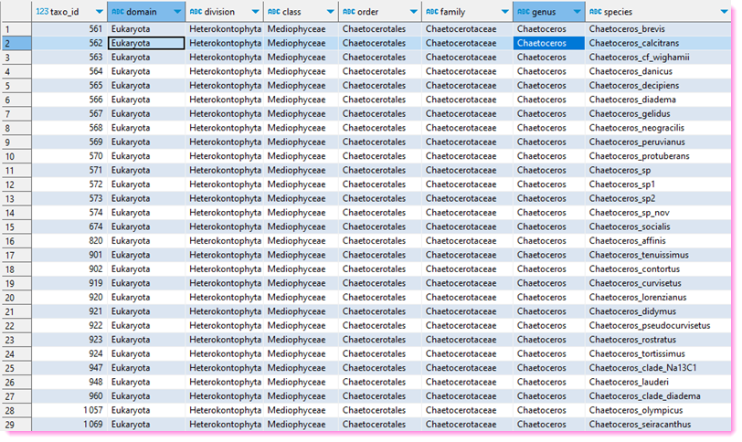
Task: Select row number 15 header
Action: pos(16,226)
